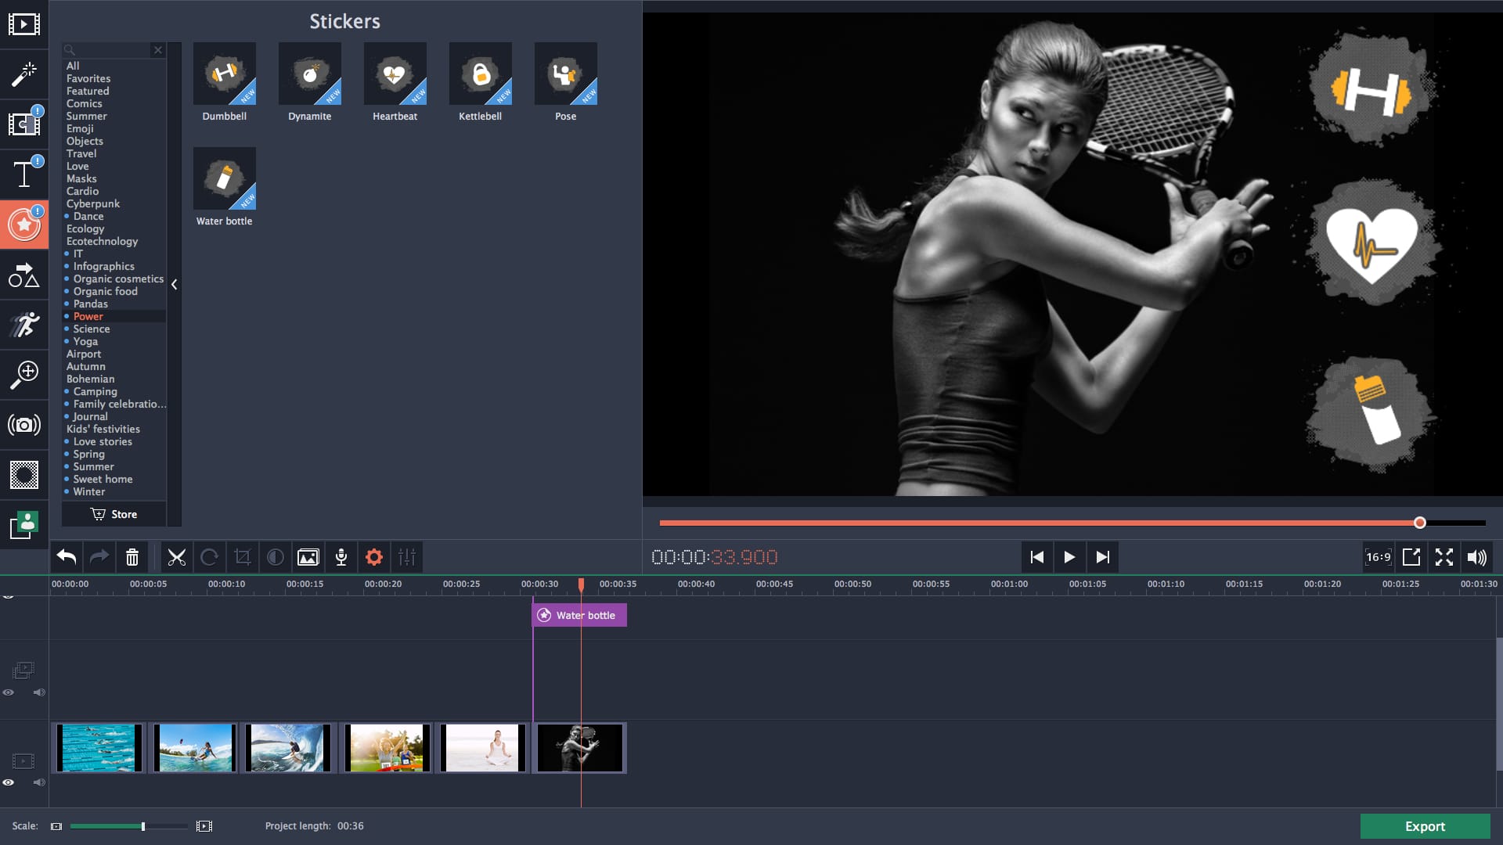This screenshot has width=1503, height=845.
Task: Select the Filters magic wand tool
Action: [23, 75]
